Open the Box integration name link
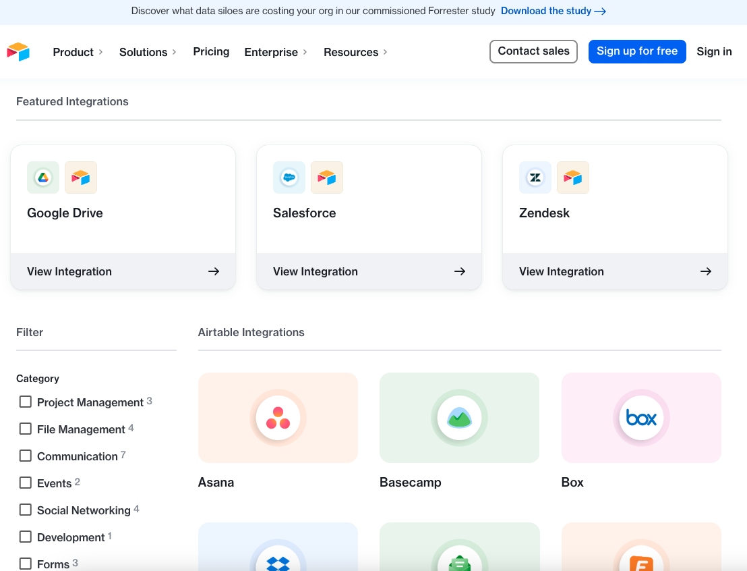This screenshot has height=571, width=747. pyautogui.click(x=572, y=483)
